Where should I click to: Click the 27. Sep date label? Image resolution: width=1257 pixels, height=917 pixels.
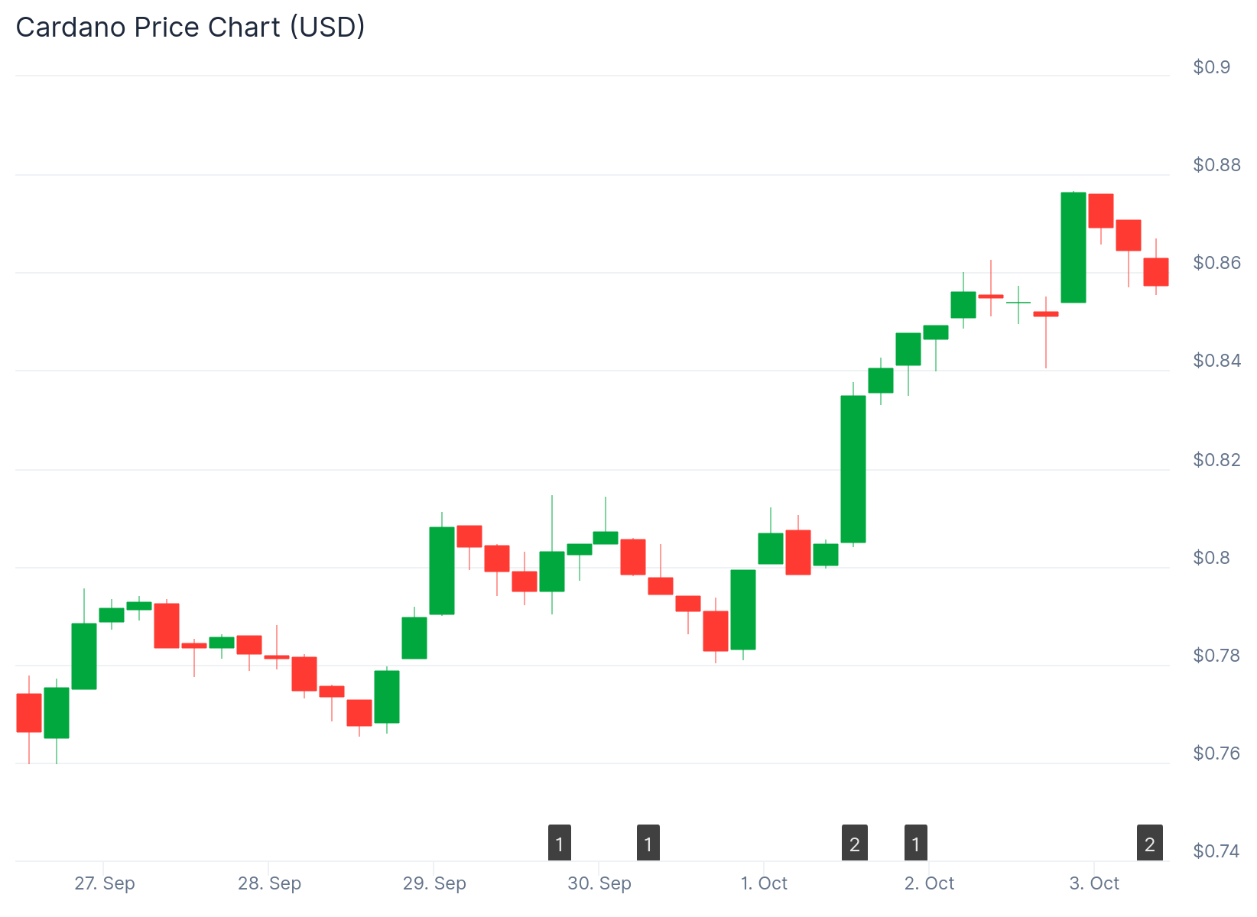click(x=105, y=883)
